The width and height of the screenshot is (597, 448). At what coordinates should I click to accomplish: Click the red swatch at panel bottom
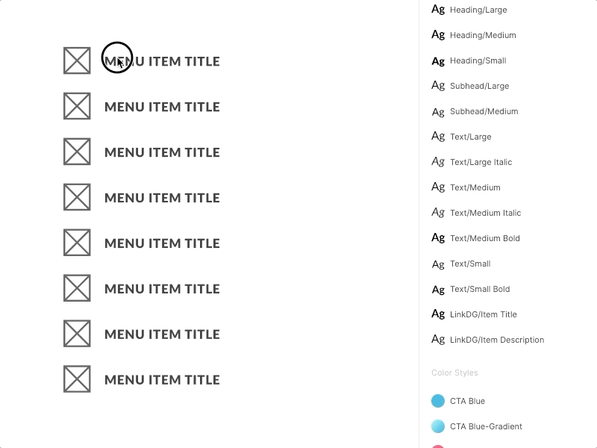coord(438,446)
